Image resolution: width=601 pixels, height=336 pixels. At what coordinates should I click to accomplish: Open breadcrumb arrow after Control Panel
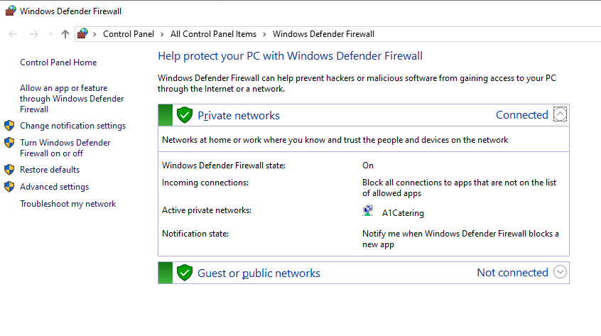click(x=162, y=34)
